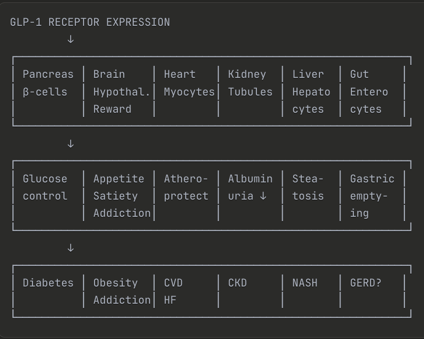Select the word Kidney
Screen dimensions: 424x339
(x=247, y=74)
